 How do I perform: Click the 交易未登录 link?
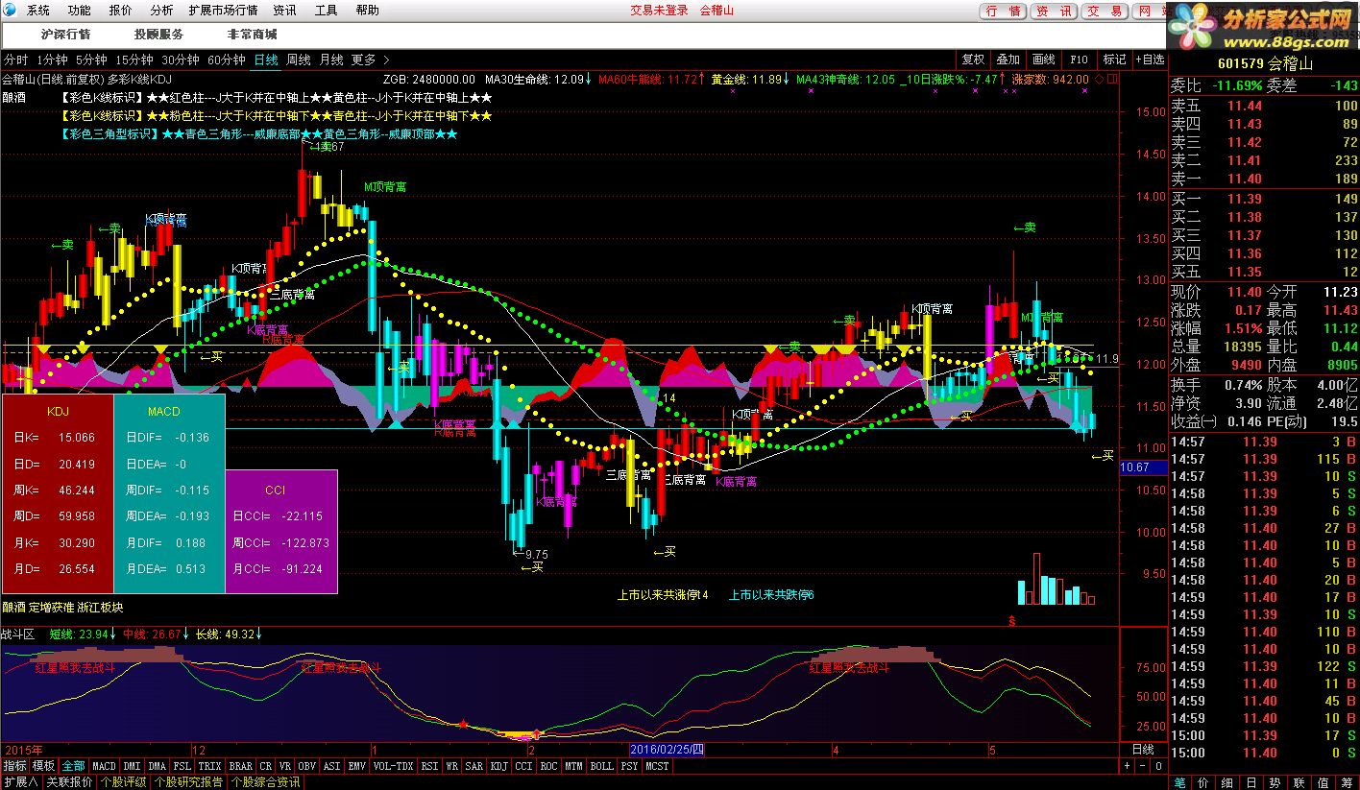(659, 11)
